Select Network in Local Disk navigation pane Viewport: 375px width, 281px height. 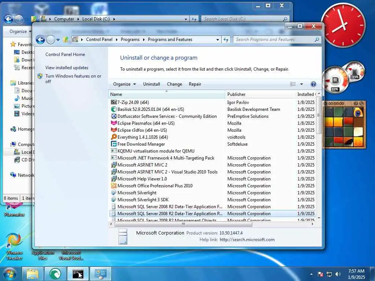coord(22,175)
